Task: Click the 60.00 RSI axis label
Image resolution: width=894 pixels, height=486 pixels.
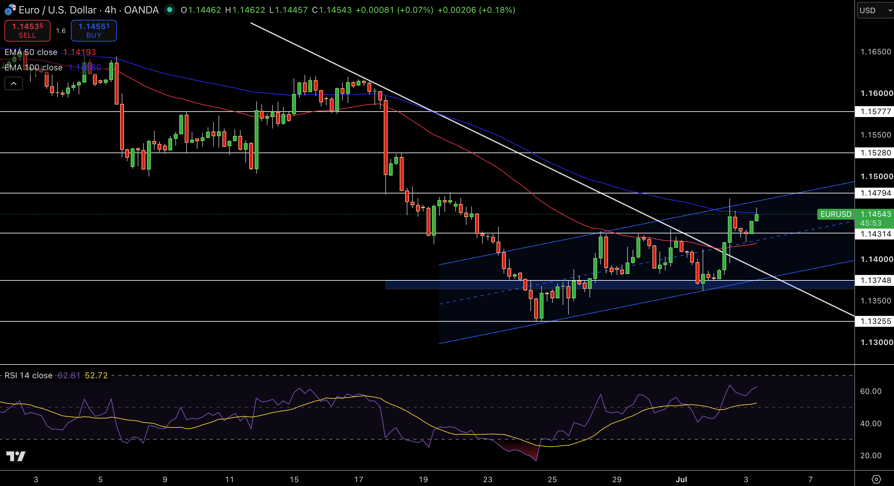Action: coord(871,391)
